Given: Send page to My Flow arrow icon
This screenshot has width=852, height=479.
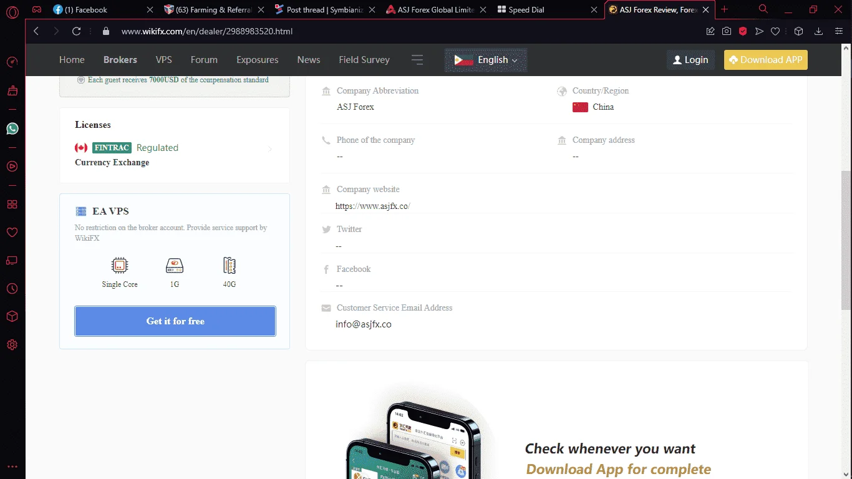Looking at the screenshot, I should pyautogui.click(x=759, y=31).
